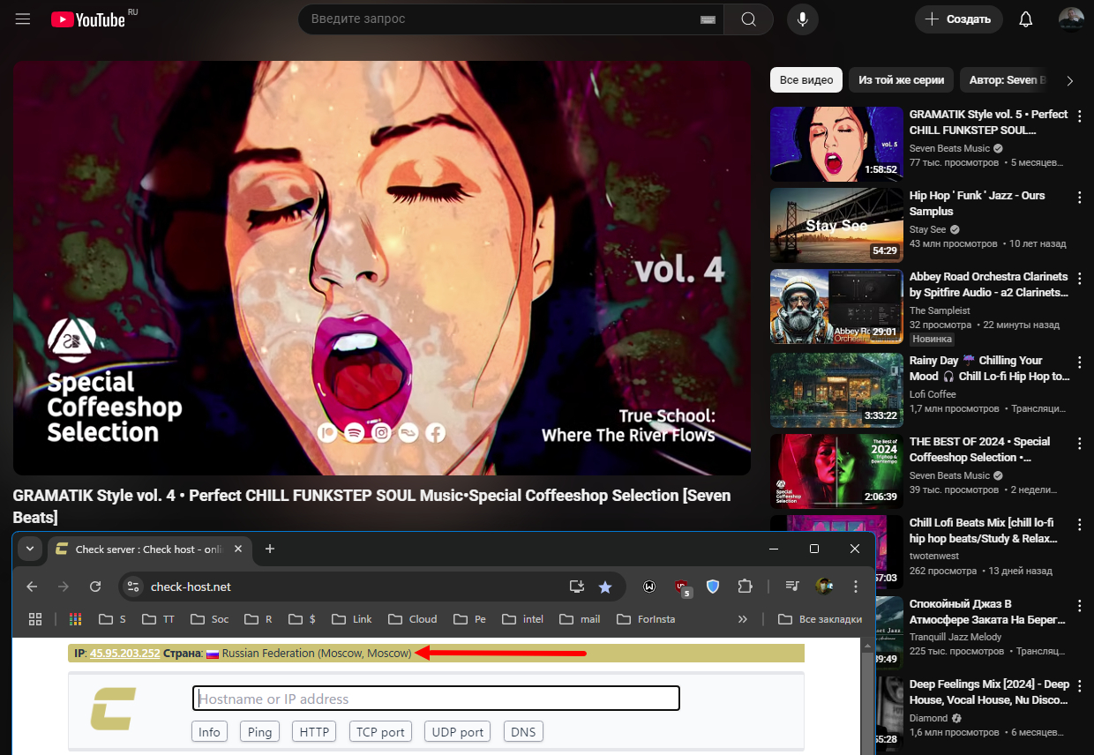Start voice search with the microphone icon

point(802,19)
